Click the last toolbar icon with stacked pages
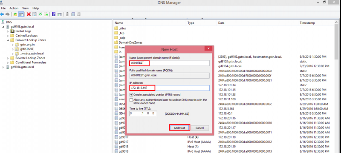Screen dimensions: 341x153 click(79, 14)
